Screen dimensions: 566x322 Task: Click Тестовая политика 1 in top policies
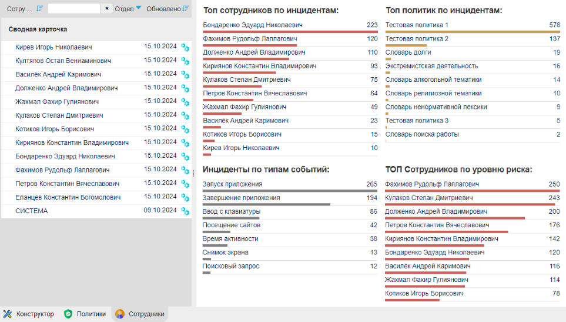[417, 25]
